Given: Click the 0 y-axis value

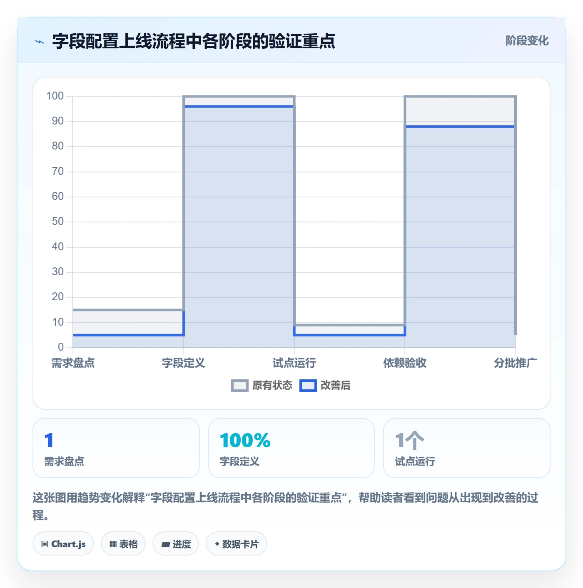Looking at the screenshot, I should [61, 347].
